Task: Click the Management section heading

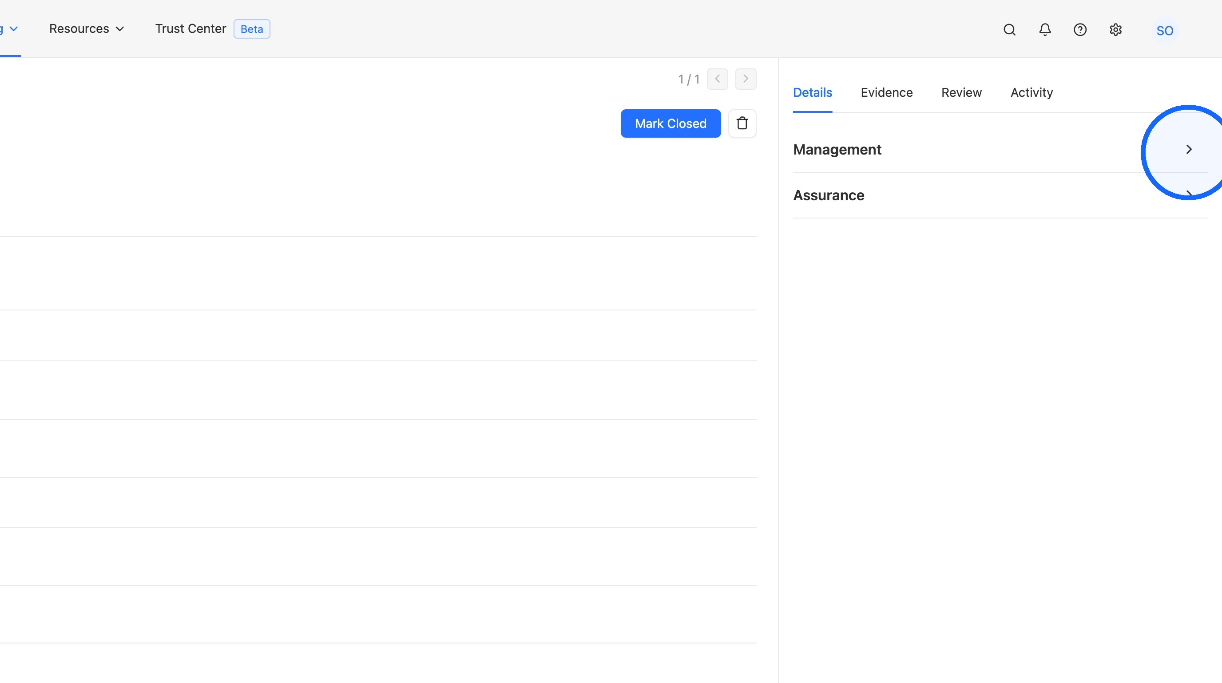Action: [x=837, y=149]
